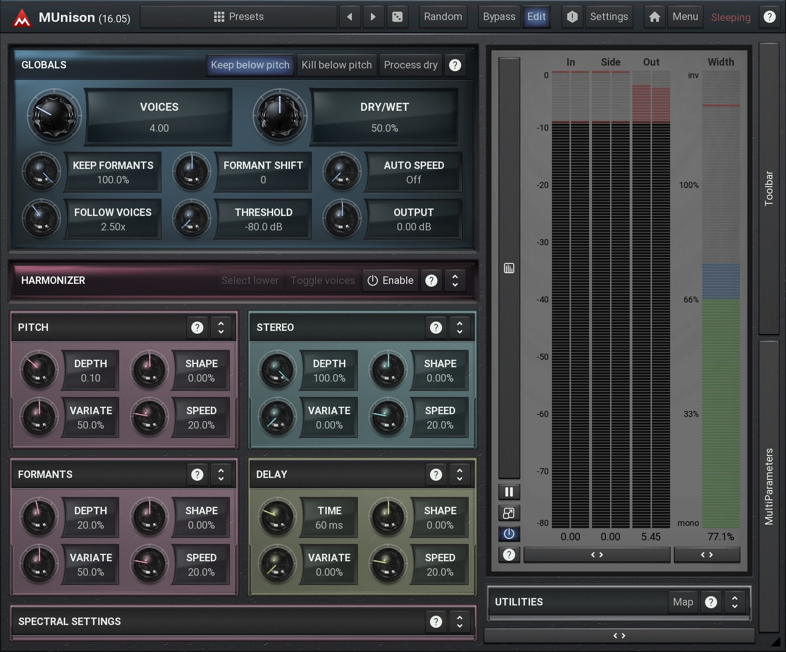
Task: Collapse the Delay panel arrows
Action: (460, 475)
